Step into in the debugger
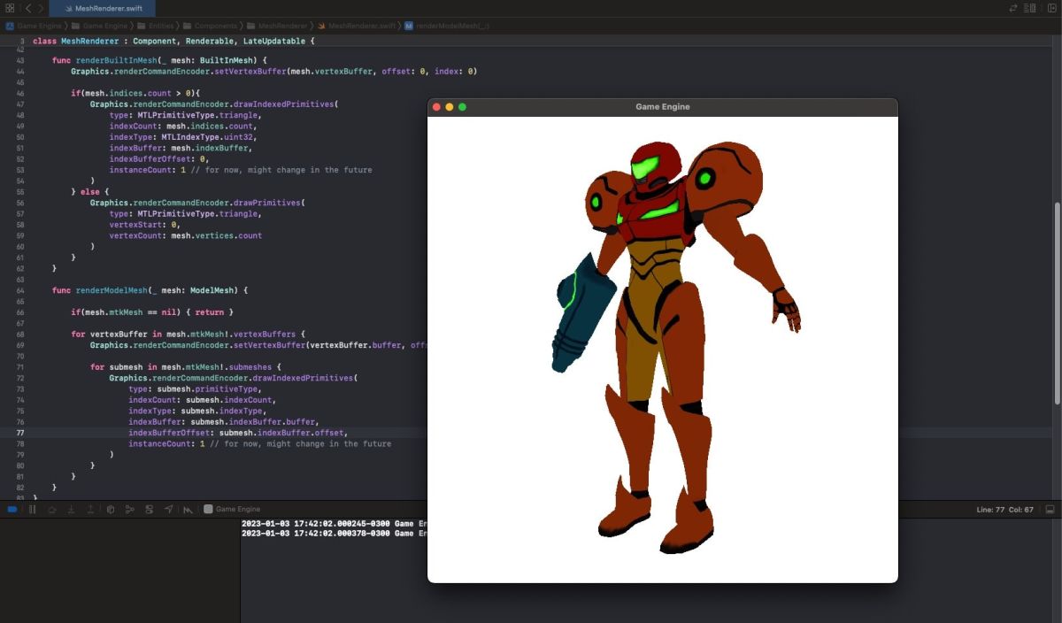 (x=72, y=510)
